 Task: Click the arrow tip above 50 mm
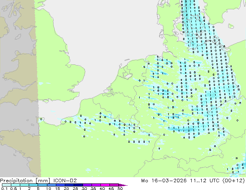(123, 185)
